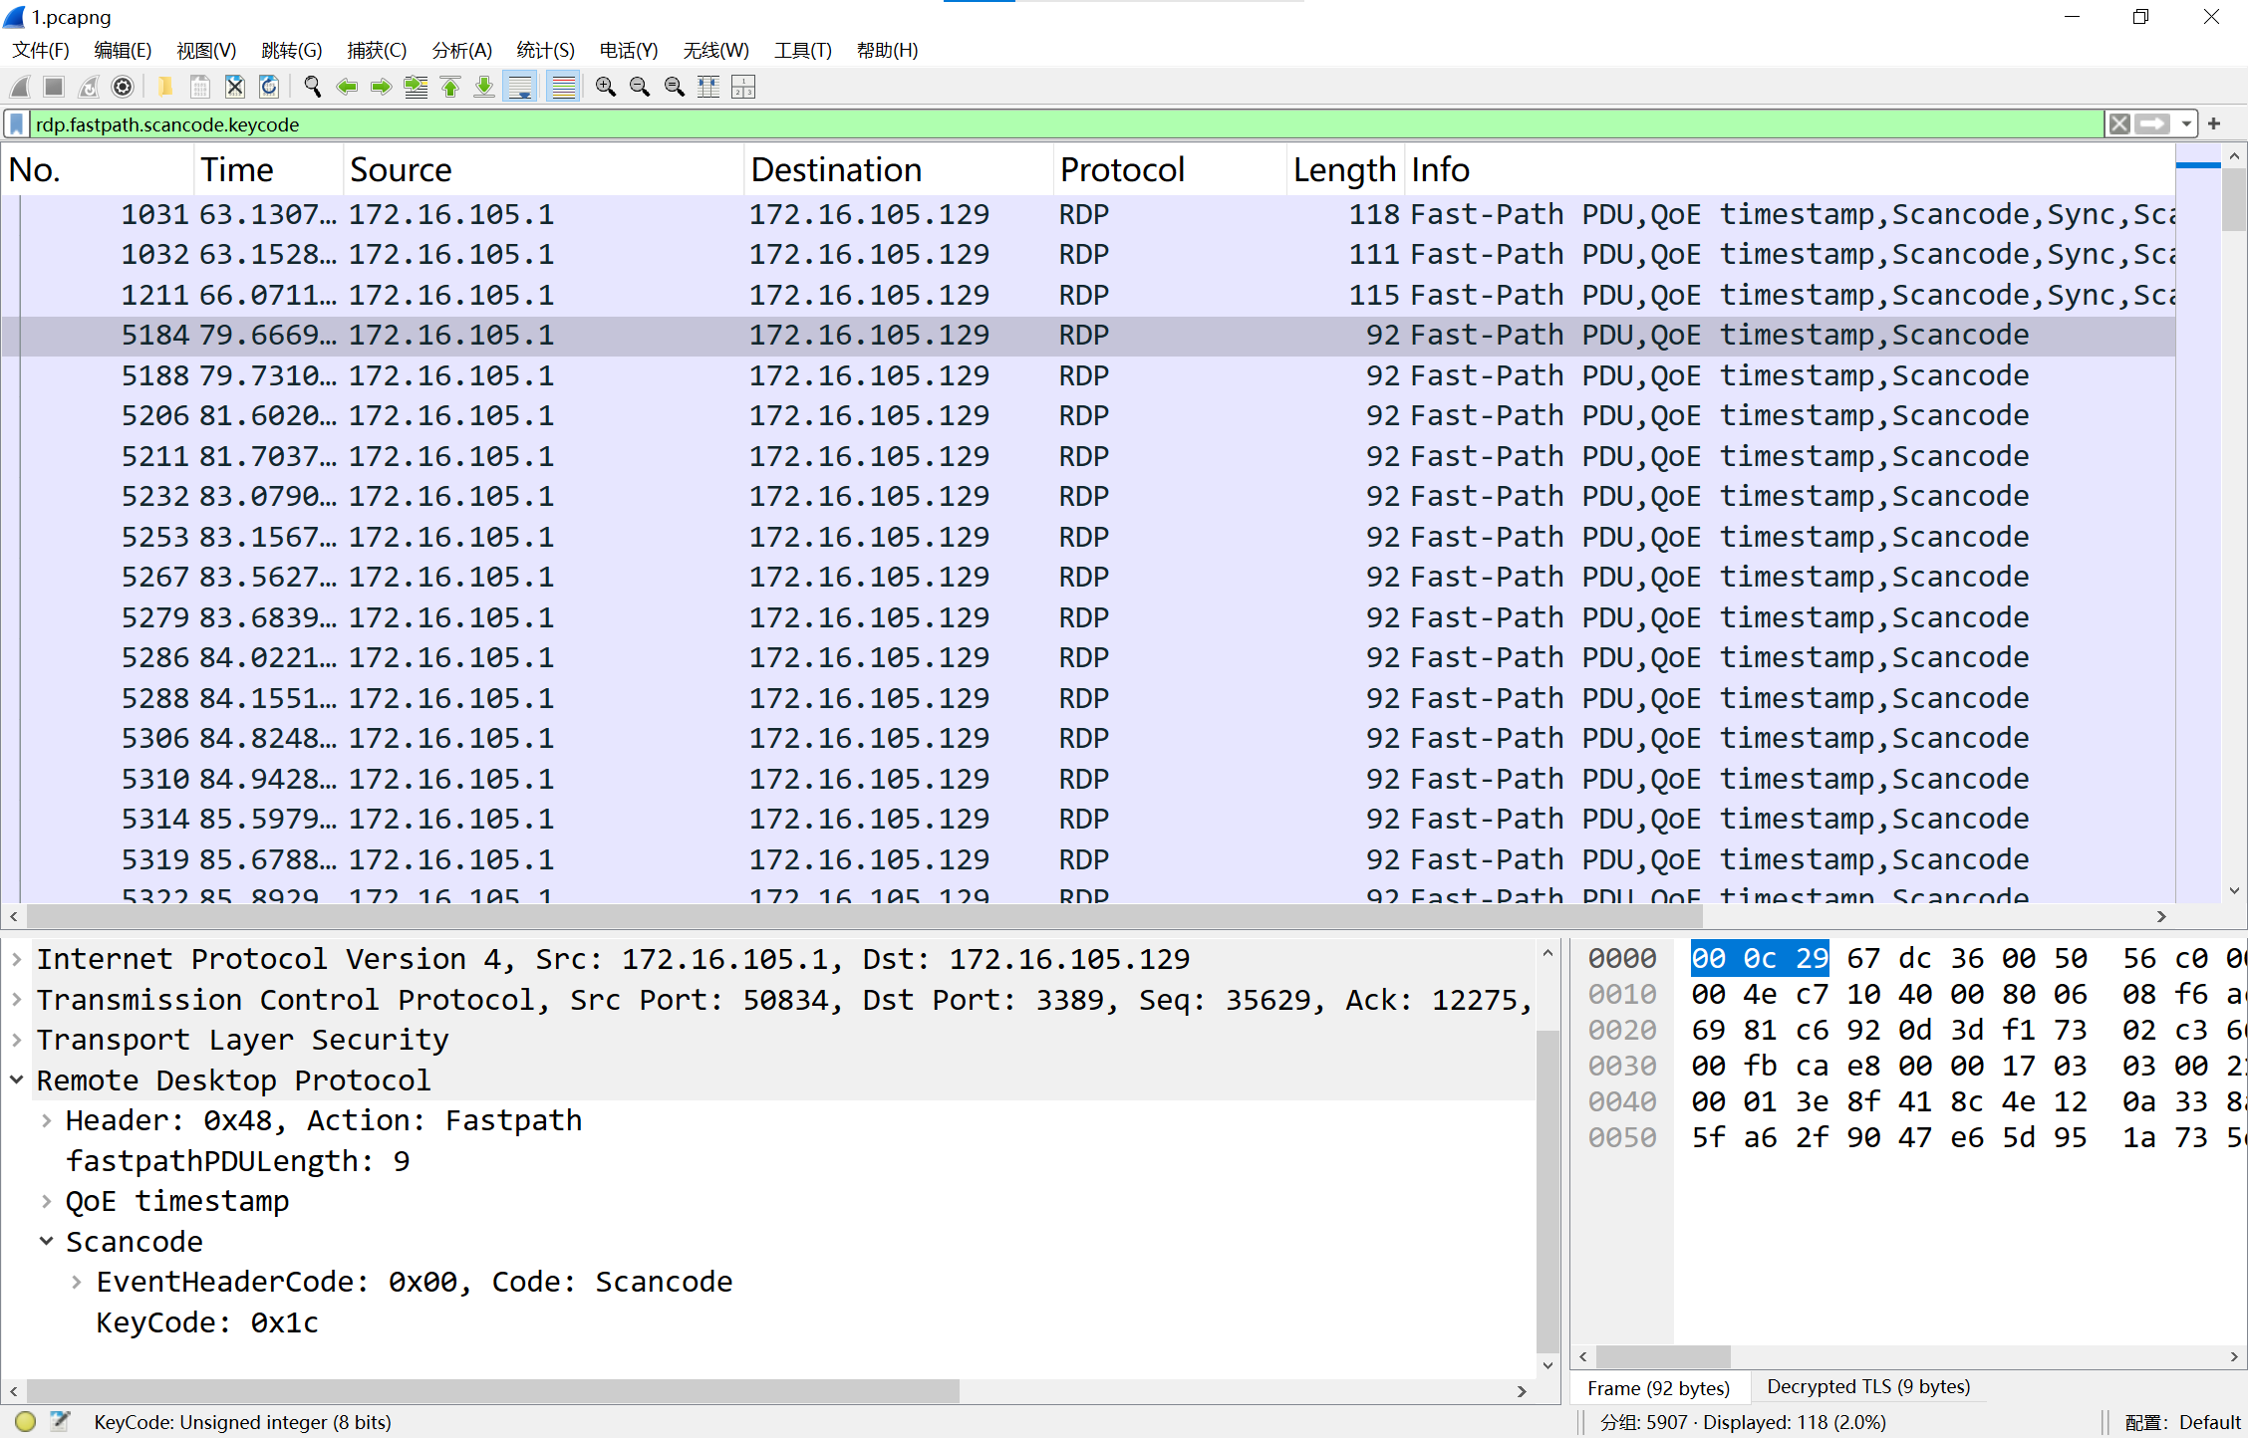This screenshot has width=2248, height=1438.
Task: Sort packets by No. column
Action: pyautogui.click(x=98, y=170)
